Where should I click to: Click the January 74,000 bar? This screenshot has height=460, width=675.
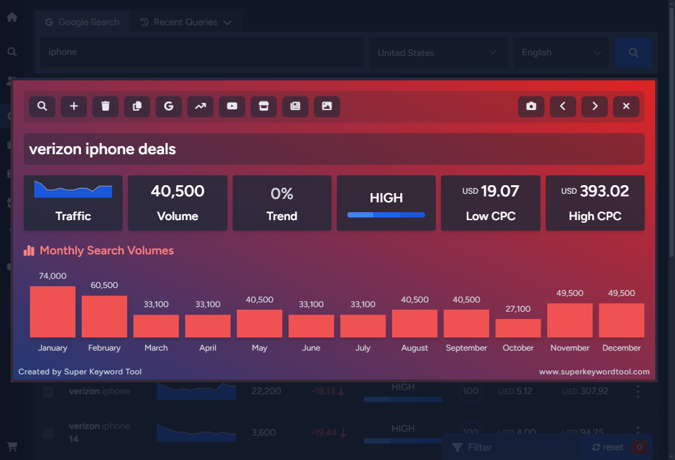(53, 312)
